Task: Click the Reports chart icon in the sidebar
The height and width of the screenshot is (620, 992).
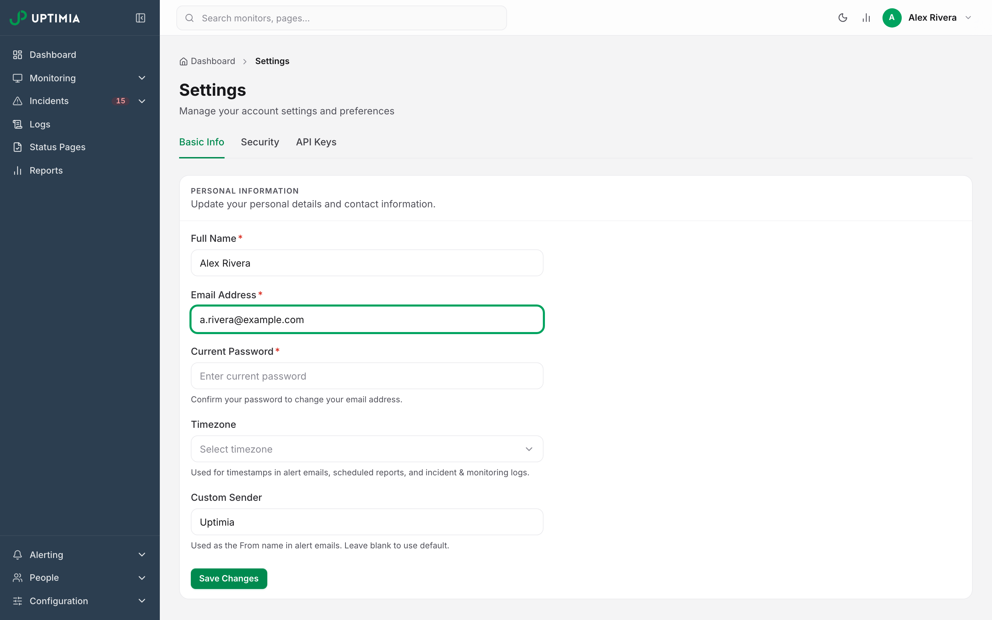Action: click(18, 170)
